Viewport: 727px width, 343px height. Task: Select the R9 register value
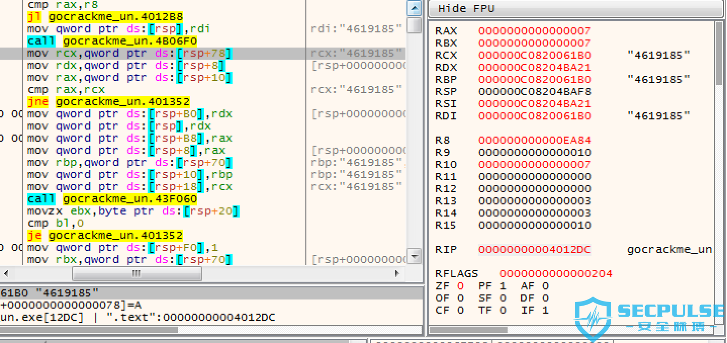coord(534,152)
